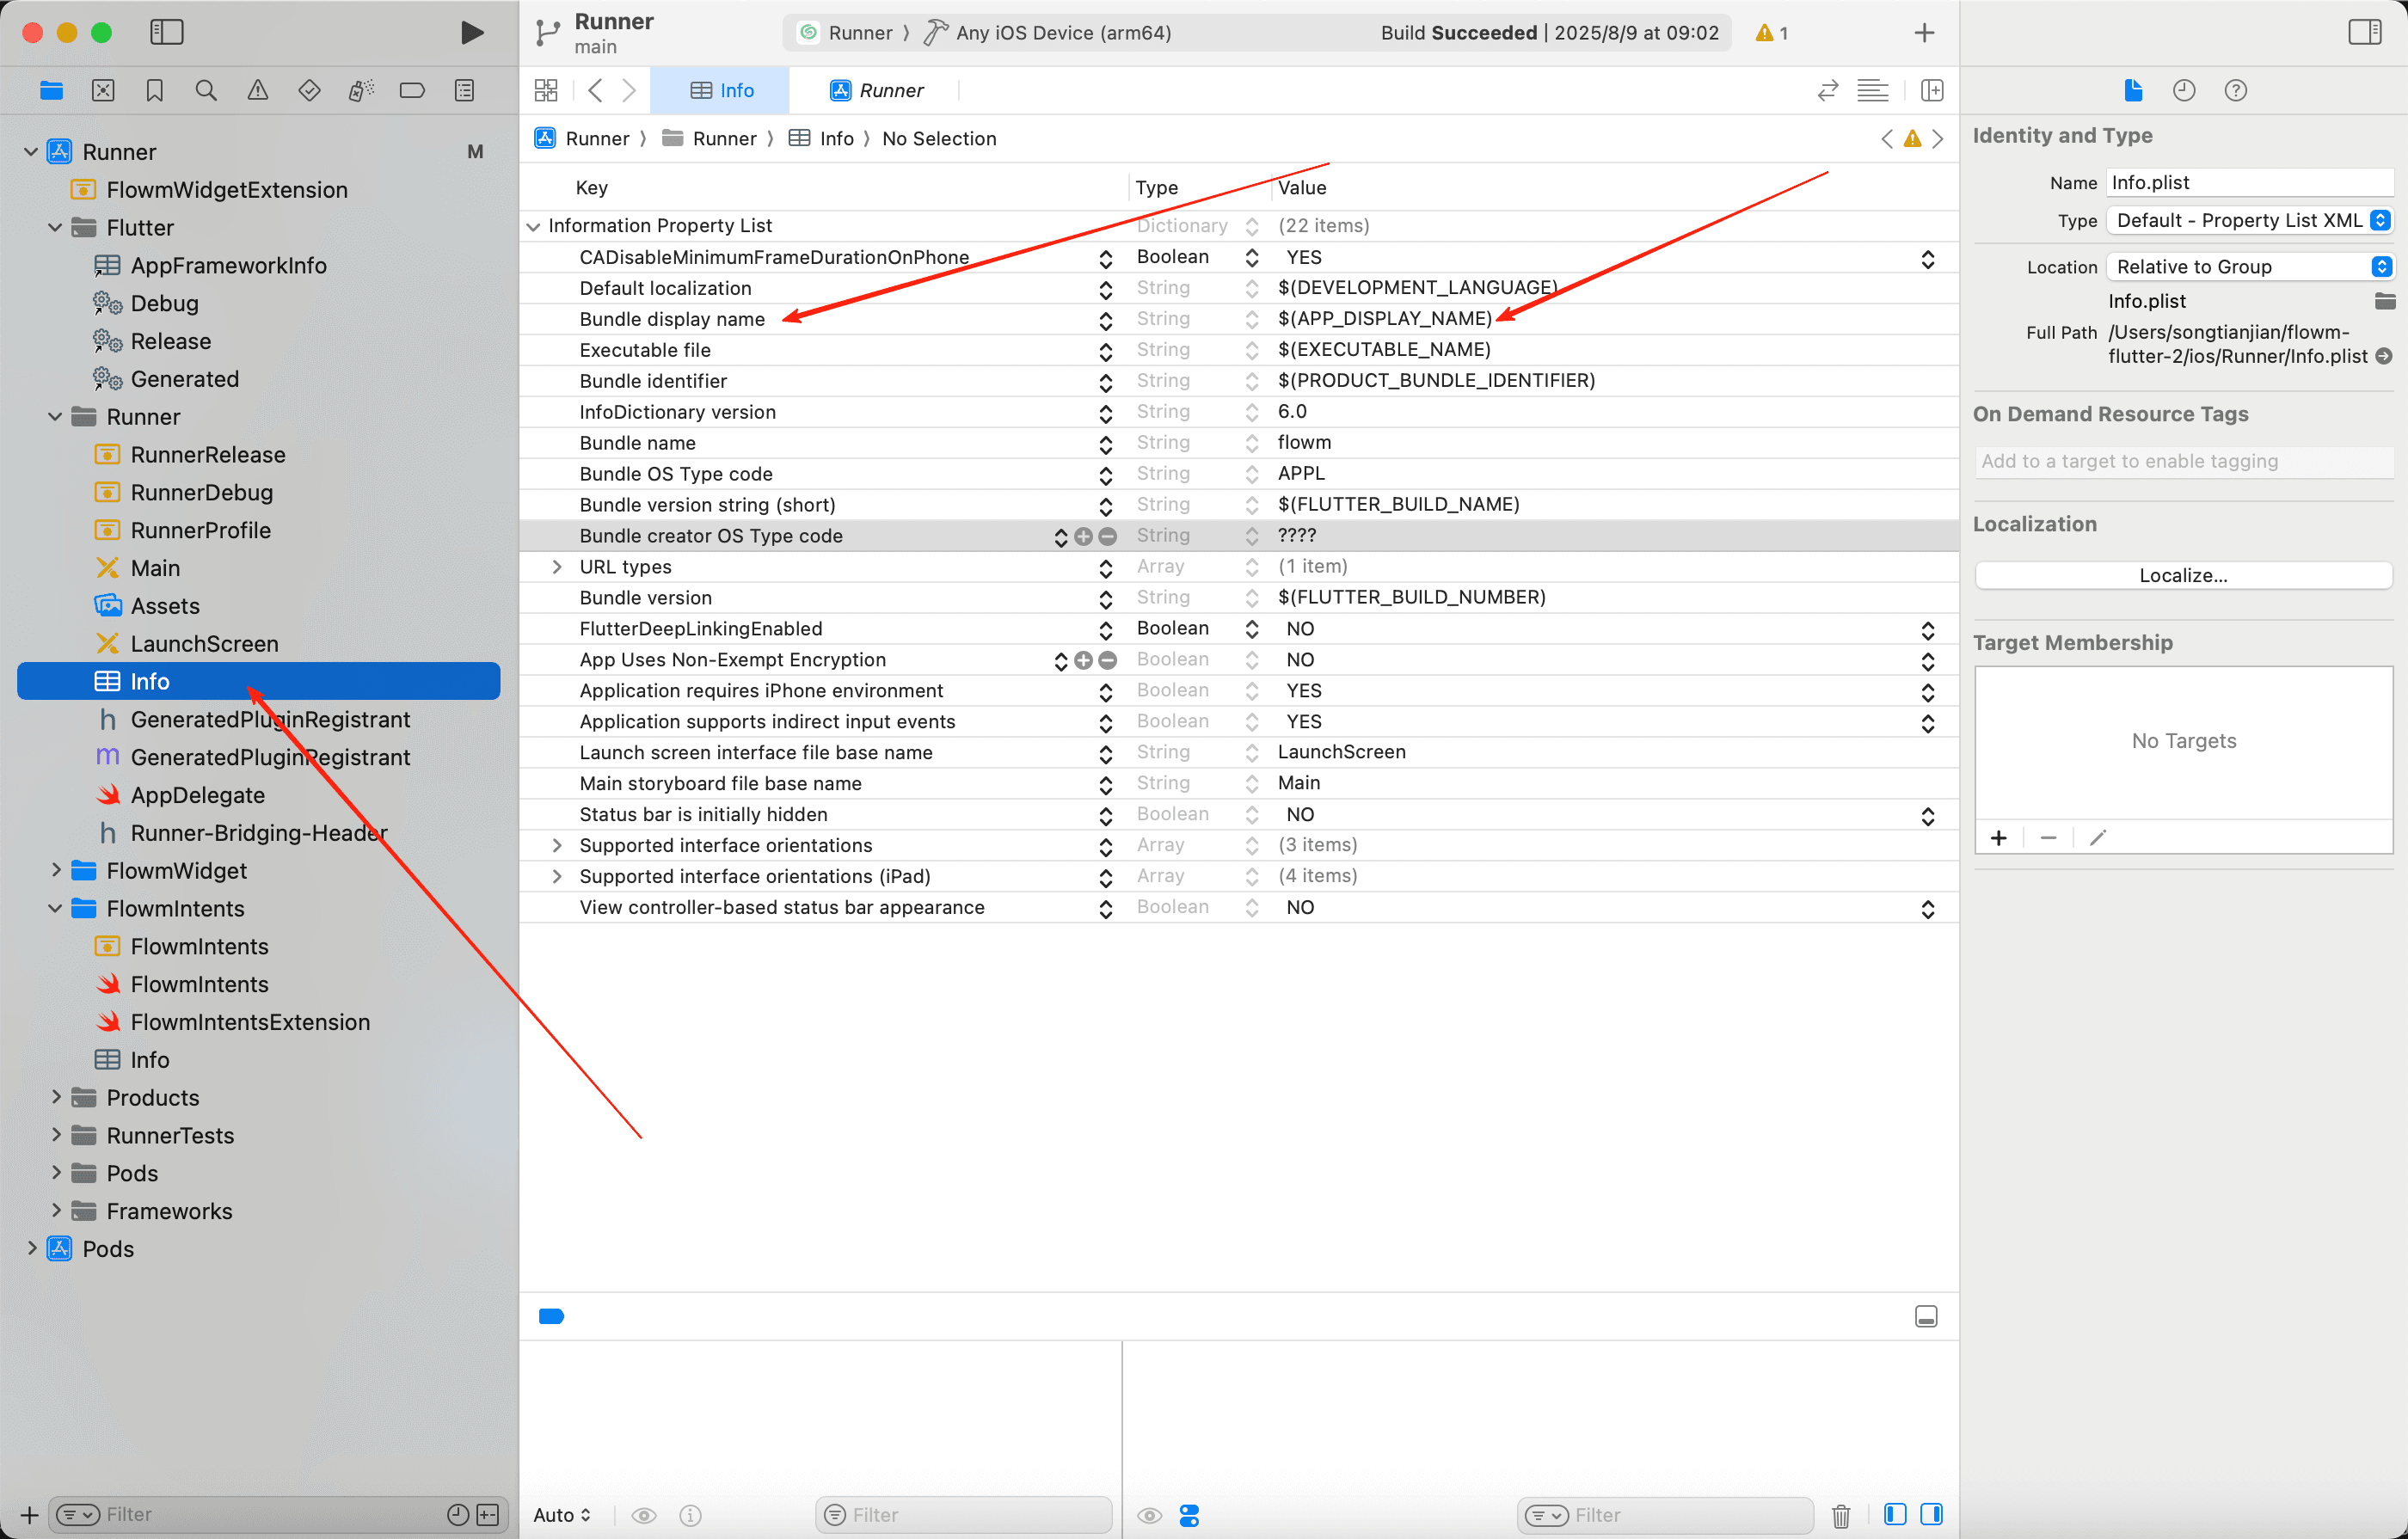The image size is (2408, 1539).
Task: Open the Breakpoint navigator icon
Action: 412,90
